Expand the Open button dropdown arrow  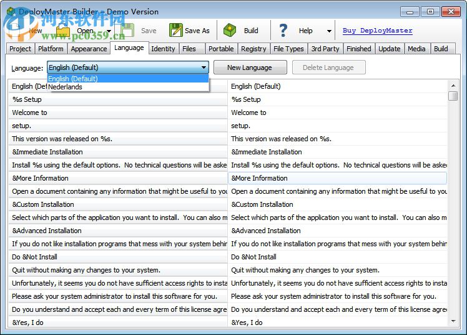tap(109, 31)
